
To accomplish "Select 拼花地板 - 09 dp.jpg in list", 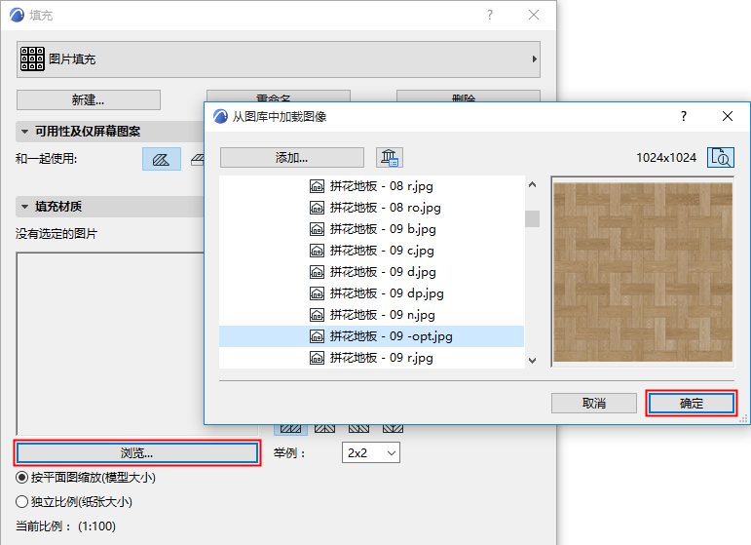I will [x=372, y=293].
